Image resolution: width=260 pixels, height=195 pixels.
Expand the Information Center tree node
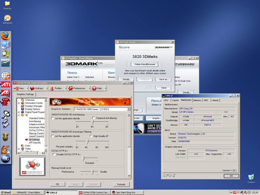click(19, 103)
